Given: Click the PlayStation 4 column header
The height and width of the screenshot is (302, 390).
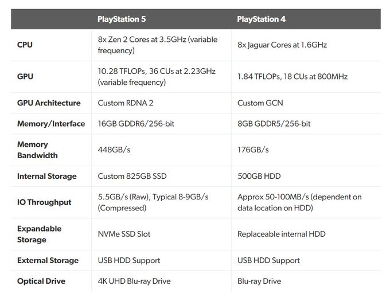Looking at the screenshot, I should pos(262,19).
